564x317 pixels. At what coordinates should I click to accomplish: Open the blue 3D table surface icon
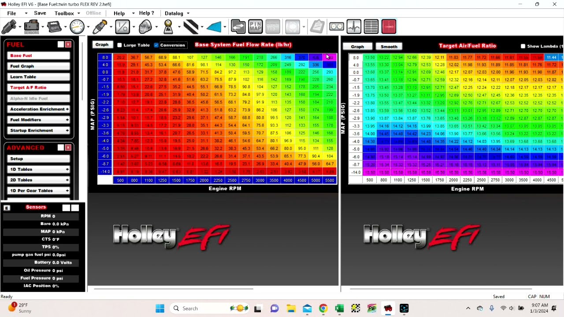[214, 27]
